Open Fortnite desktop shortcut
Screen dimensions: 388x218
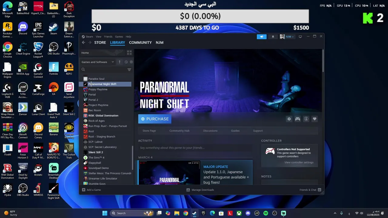click(54, 69)
